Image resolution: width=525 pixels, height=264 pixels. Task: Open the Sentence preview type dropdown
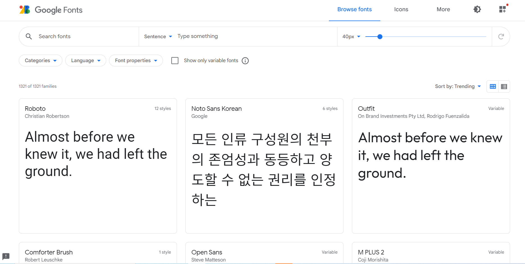pos(158,37)
